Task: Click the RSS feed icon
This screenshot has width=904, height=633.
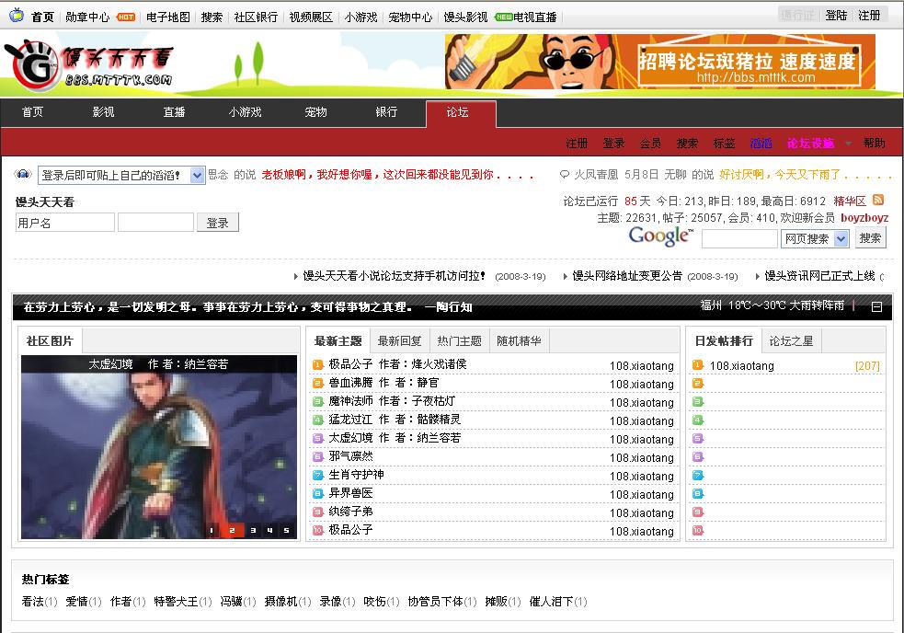Action: pyautogui.click(x=878, y=200)
